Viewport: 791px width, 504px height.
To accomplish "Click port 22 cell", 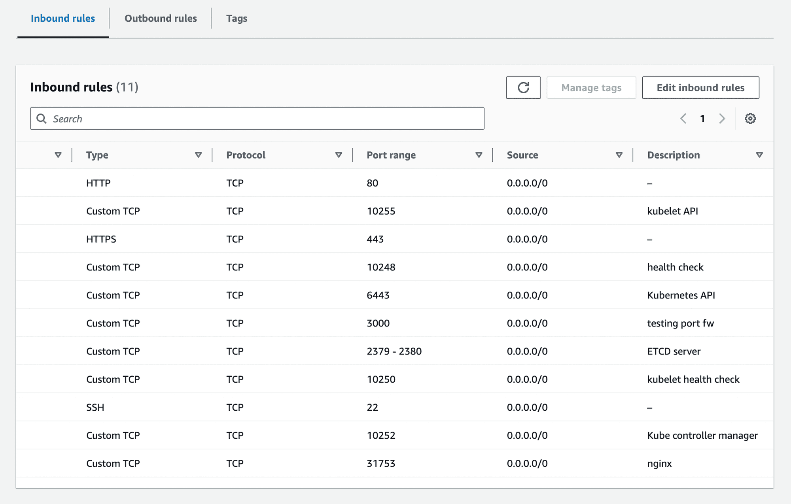I will pyautogui.click(x=373, y=407).
